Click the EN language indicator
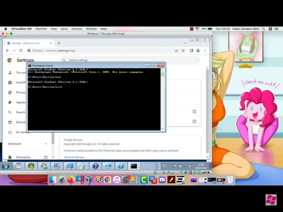Viewport: 283px width, 212px height. tap(164, 166)
